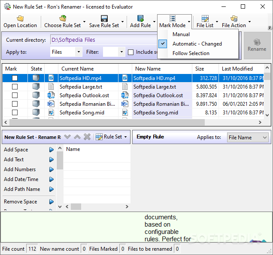Viewport: 273px width, 255px height.
Task: Click the Add Text rule label
Action: pos(14,160)
